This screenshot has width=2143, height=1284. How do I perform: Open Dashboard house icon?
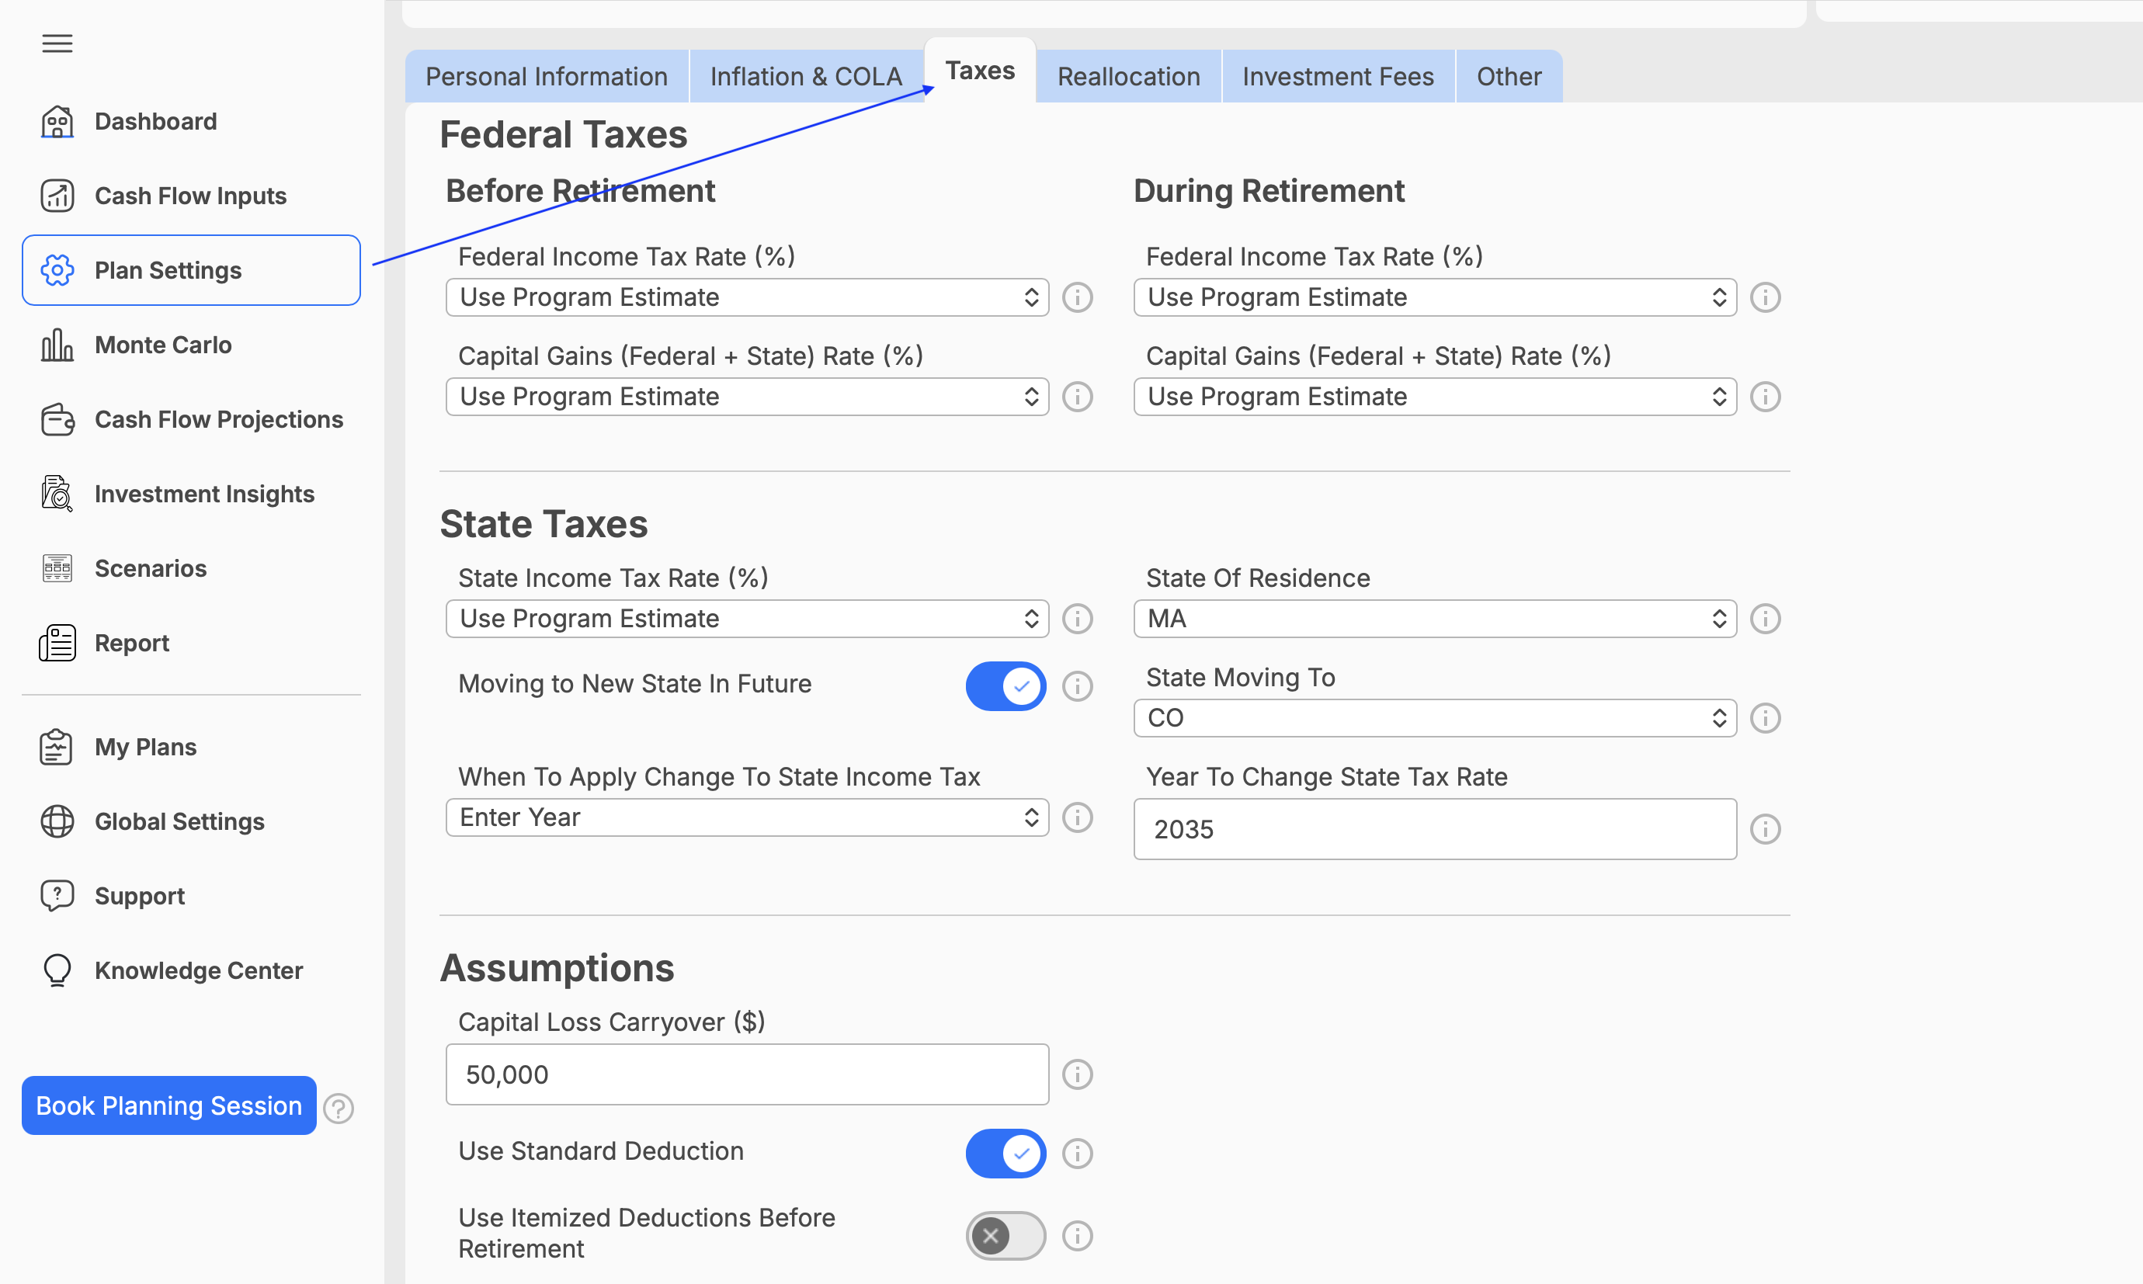(57, 121)
